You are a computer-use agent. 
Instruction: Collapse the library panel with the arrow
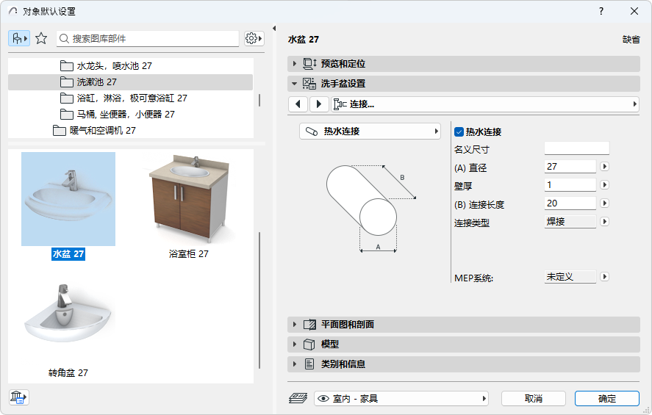(274, 28)
